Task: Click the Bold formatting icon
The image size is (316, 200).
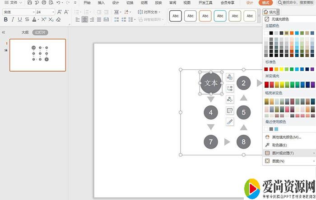Action: 5,20
